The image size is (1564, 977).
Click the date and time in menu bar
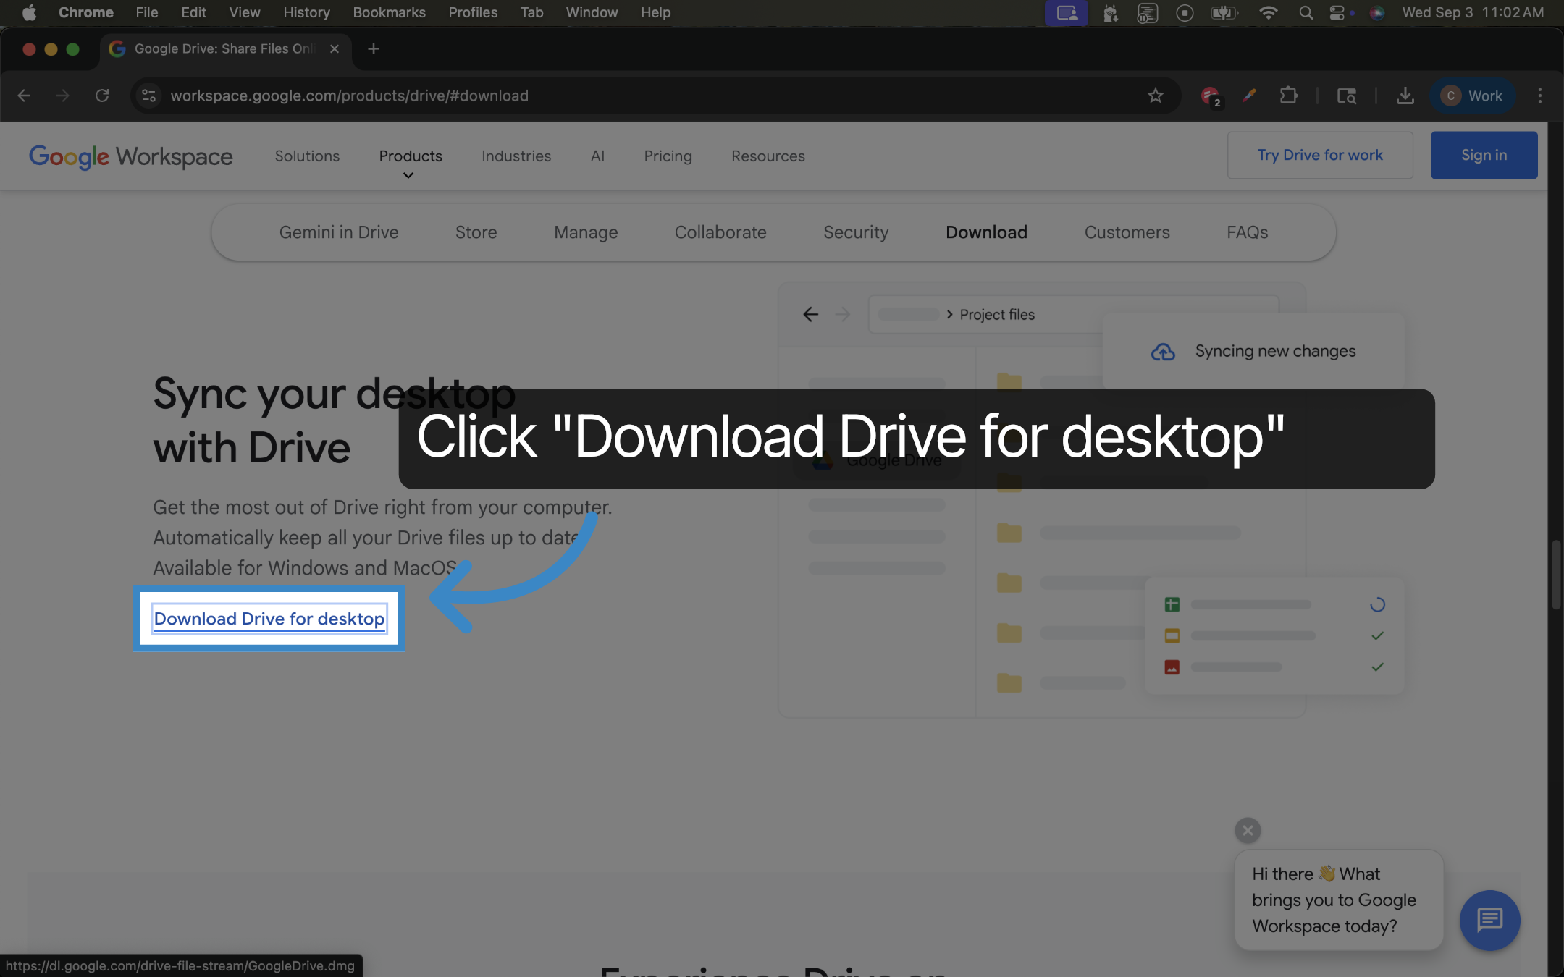[x=1473, y=12]
